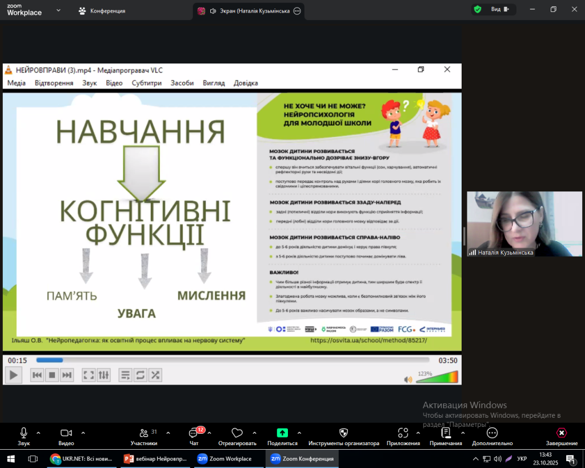Open the Conference tab in Zoom Workplace

(102, 11)
